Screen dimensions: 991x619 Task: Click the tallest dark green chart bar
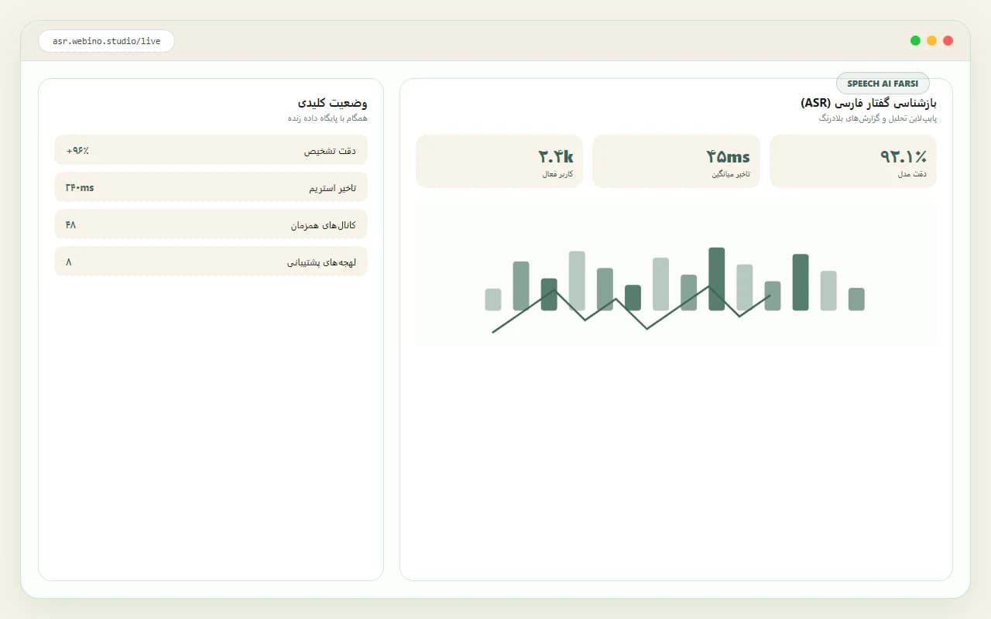click(717, 279)
